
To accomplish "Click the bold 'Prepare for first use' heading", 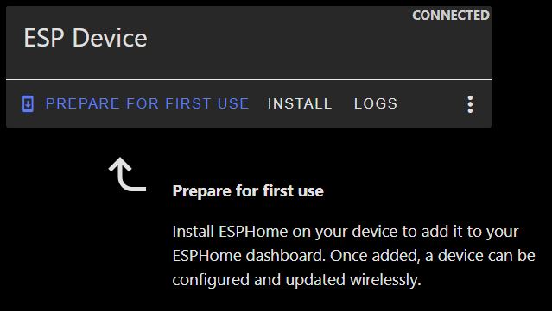I will pos(248,191).
